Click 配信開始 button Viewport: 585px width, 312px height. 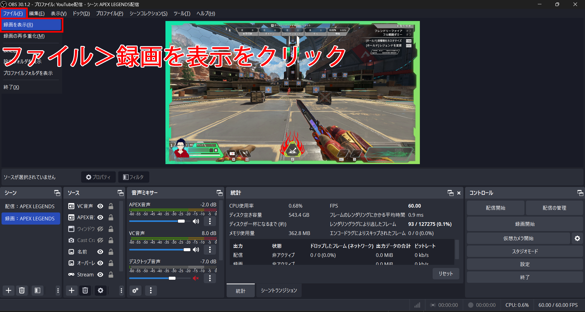[495, 208]
